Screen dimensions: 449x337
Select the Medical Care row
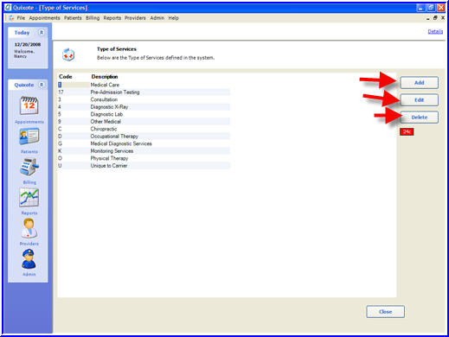coord(144,85)
